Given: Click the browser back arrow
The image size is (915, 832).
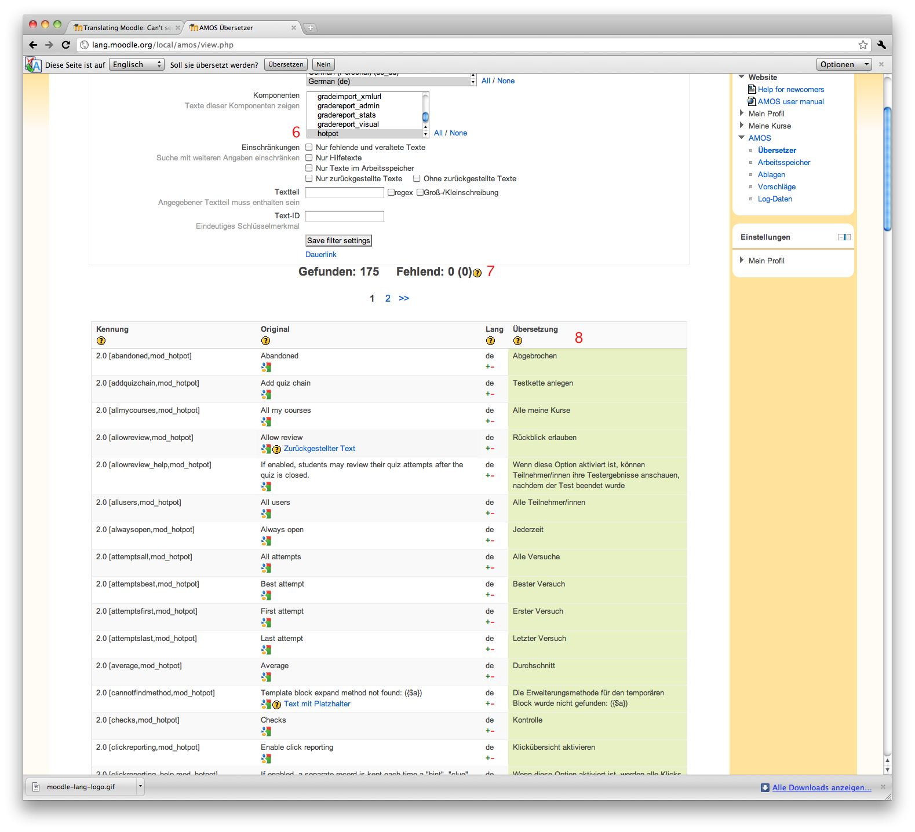Looking at the screenshot, I should click(x=33, y=45).
